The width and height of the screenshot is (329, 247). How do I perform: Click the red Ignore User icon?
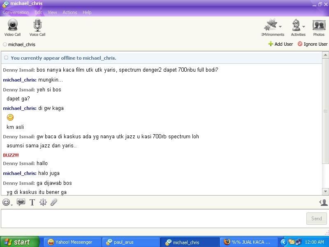[300, 44]
